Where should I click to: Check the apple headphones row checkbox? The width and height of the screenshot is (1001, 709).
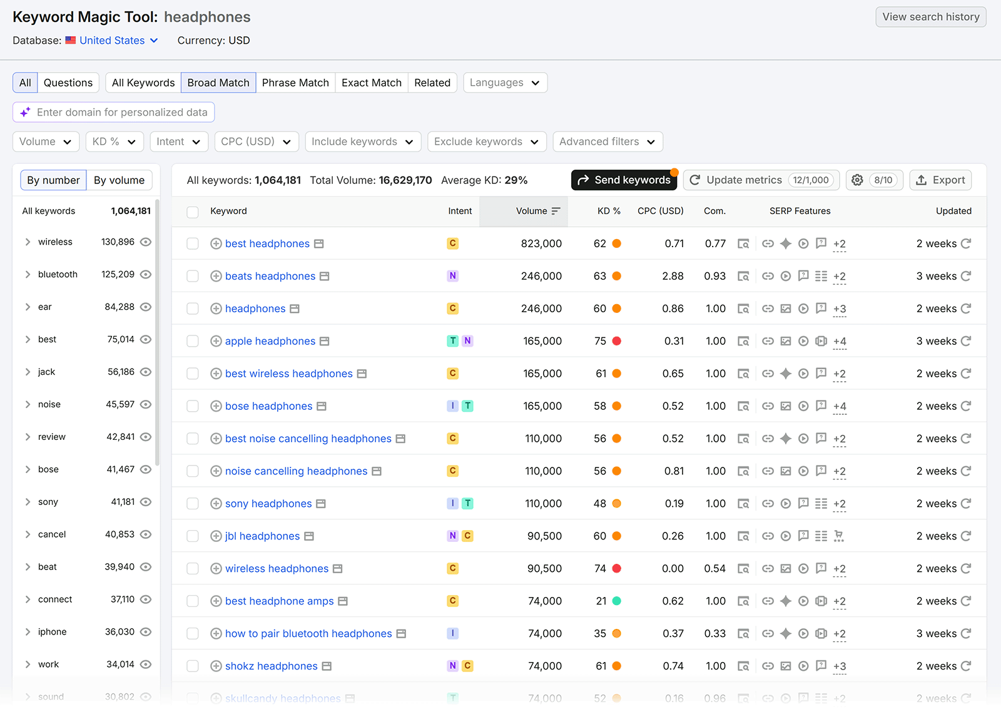pyautogui.click(x=193, y=341)
